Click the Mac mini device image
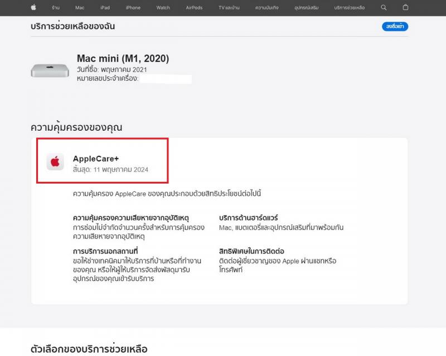The width and height of the screenshot is (446, 356). 50,70
